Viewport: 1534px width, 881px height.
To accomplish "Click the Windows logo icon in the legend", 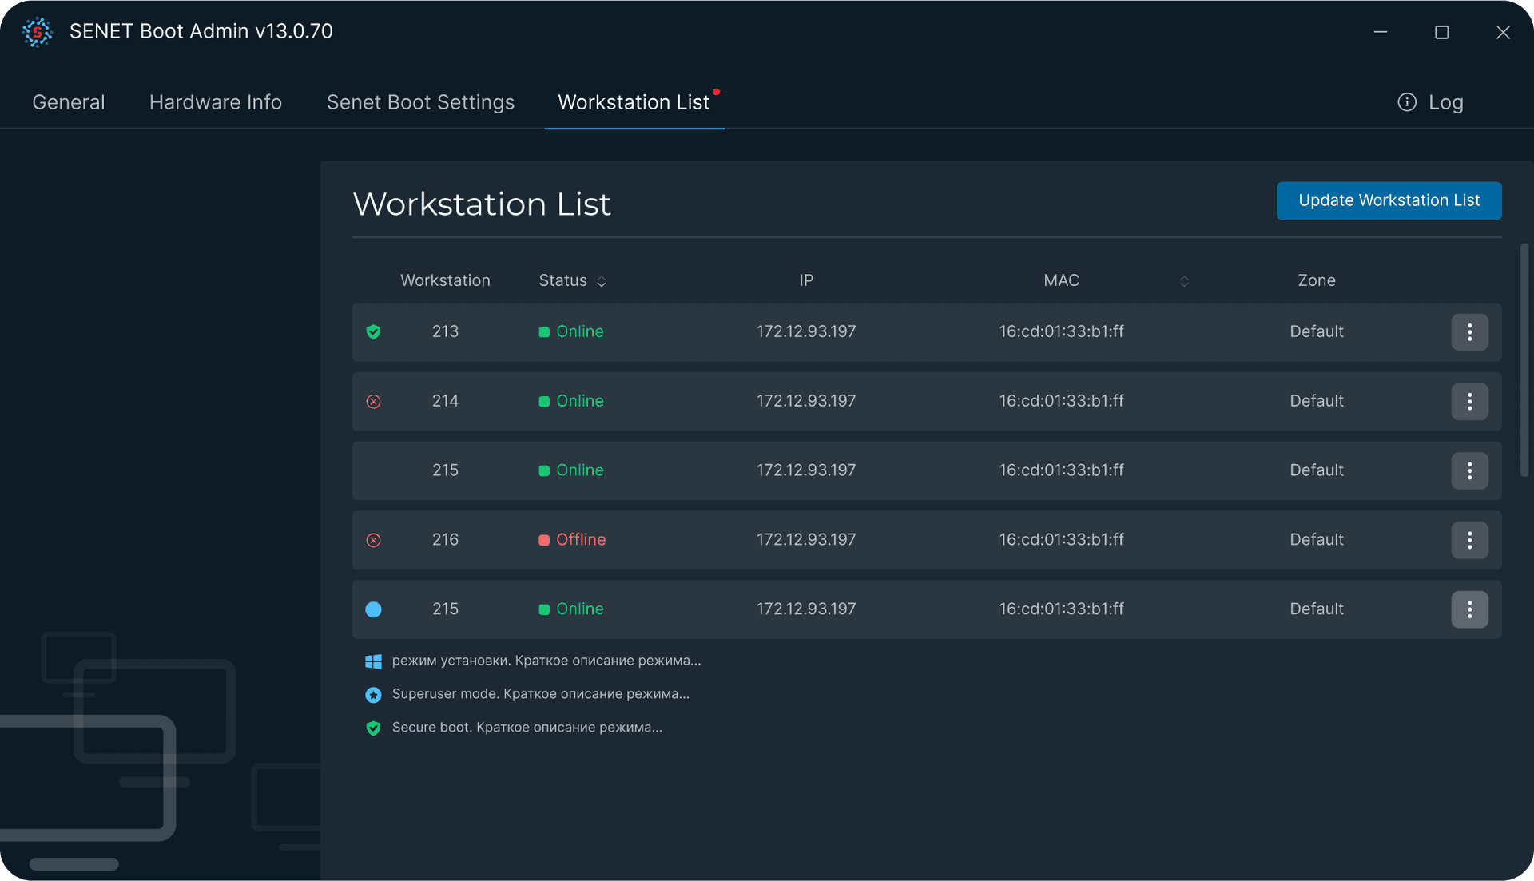I will click(373, 661).
